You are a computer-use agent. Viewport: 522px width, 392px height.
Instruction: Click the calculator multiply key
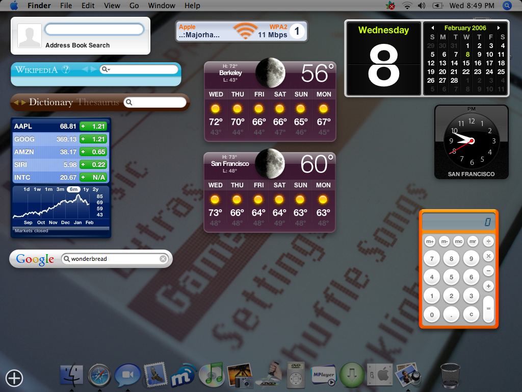(x=488, y=256)
